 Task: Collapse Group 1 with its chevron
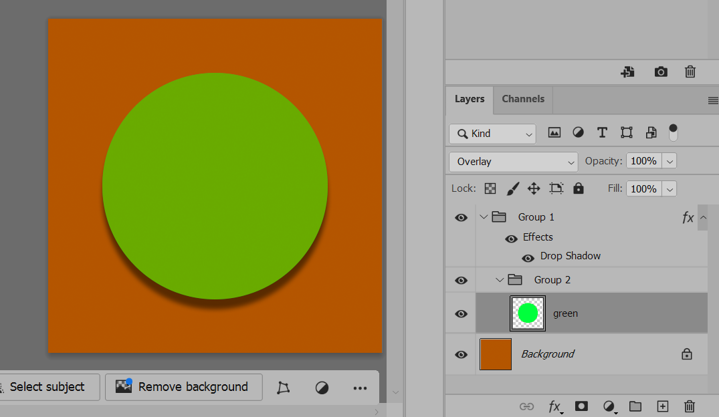click(484, 217)
